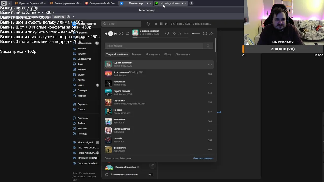324x182 pixels.
Task: Expand the Ещё footer dropdown
Action: coord(76,180)
